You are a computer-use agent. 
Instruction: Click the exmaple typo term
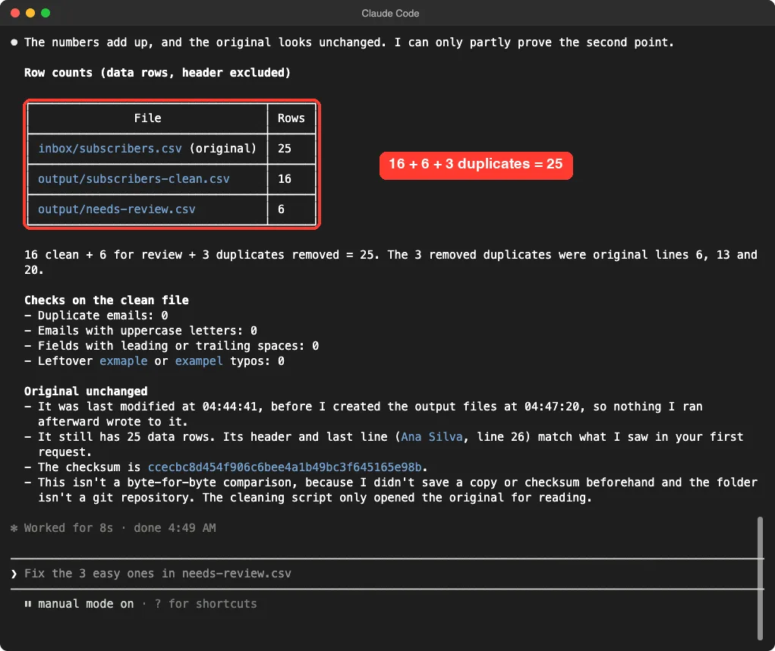point(123,360)
